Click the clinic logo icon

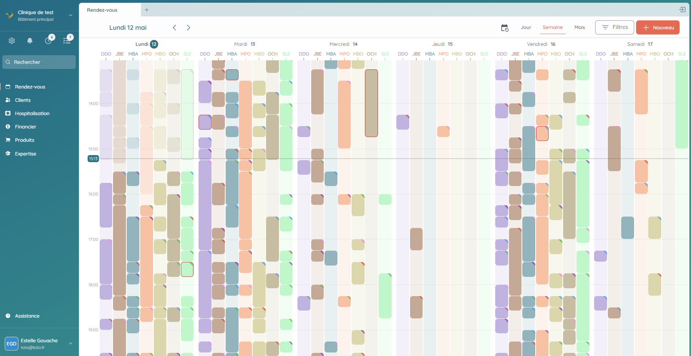click(x=9, y=15)
